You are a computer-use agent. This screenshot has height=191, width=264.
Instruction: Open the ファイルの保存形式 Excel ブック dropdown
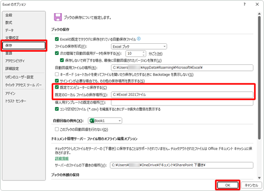click(139, 46)
